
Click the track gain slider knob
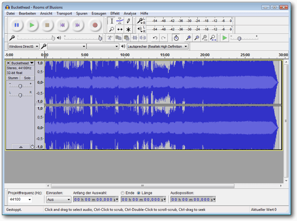tap(20, 86)
